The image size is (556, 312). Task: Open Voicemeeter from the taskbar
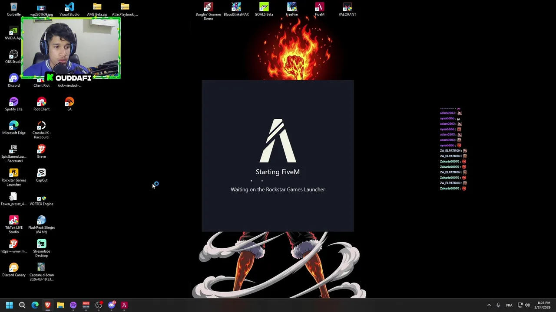coord(86,305)
